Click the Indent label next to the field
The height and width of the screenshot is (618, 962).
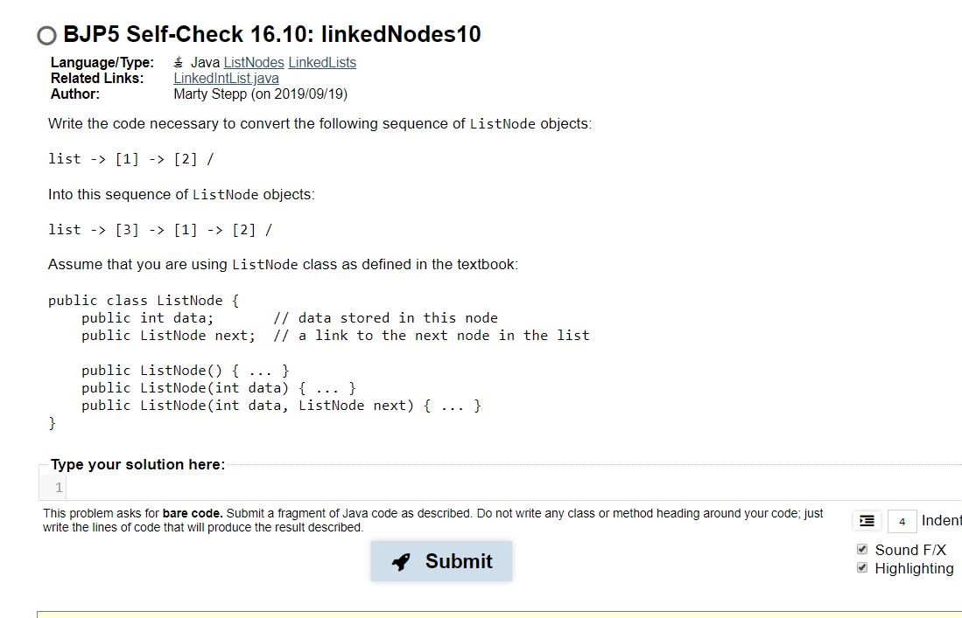coord(944,520)
